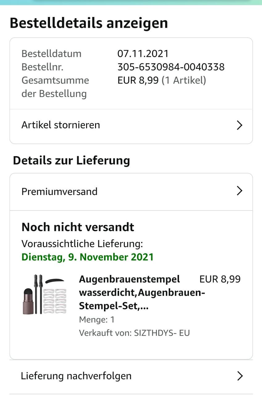The height and width of the screenshot is (395, 262).
Task: Tap the green delivery date text
Action: click(88, 257)
